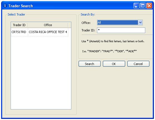Click empty white area of trader list

tap(41, 73)
